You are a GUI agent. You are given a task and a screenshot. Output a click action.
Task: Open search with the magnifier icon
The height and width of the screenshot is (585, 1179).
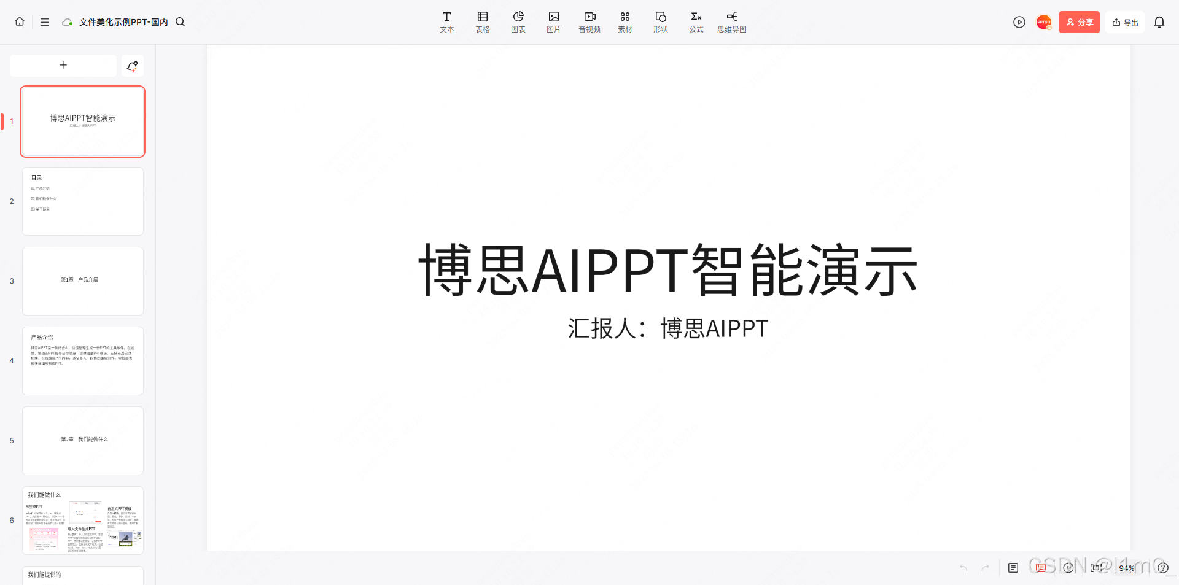tap(180, 21)
